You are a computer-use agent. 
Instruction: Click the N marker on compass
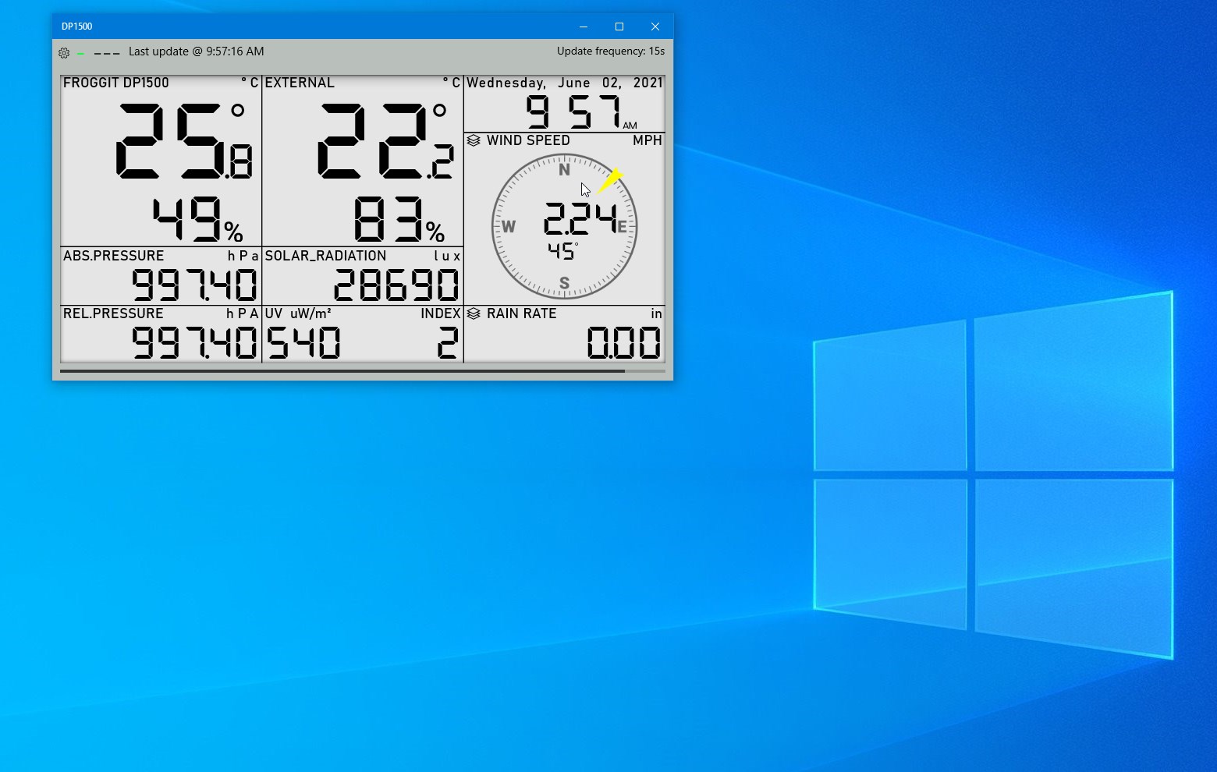click(564, 170)
